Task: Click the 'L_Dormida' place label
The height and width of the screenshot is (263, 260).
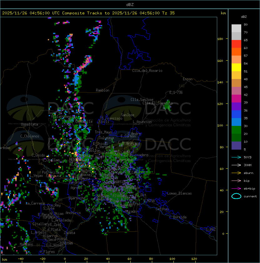Action: click(178, 217)
